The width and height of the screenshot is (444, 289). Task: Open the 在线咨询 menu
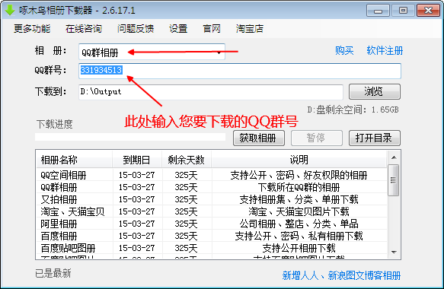pos(84,29)
